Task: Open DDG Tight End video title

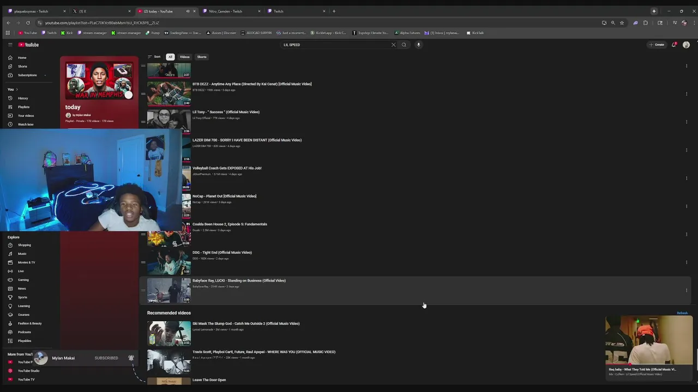Action: (x=222, y=253)
